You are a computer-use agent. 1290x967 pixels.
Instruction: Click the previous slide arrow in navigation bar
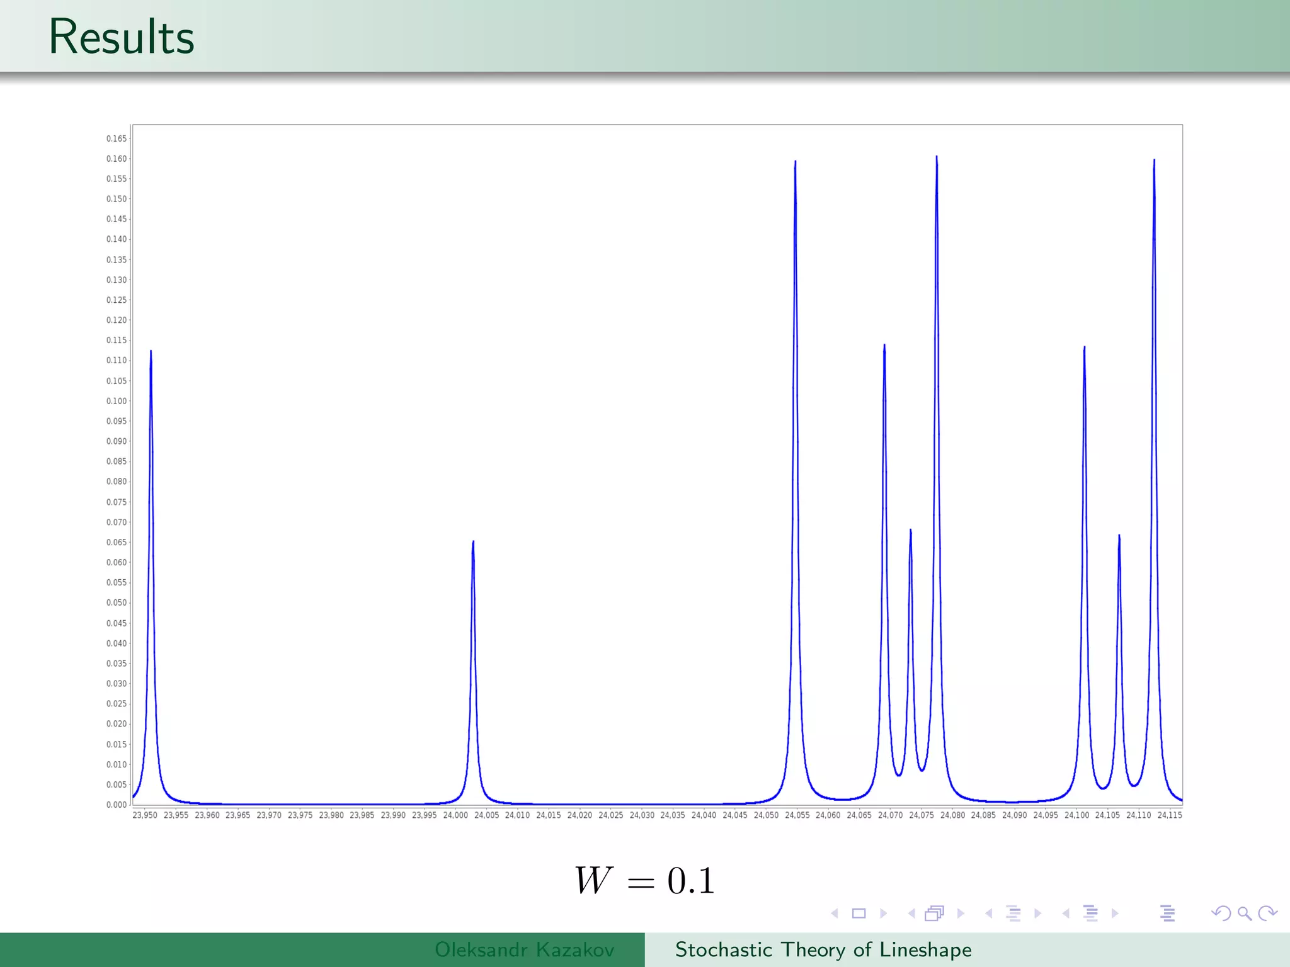835,913
